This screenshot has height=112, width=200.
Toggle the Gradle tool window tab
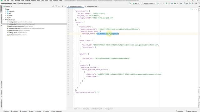(199, 9)
